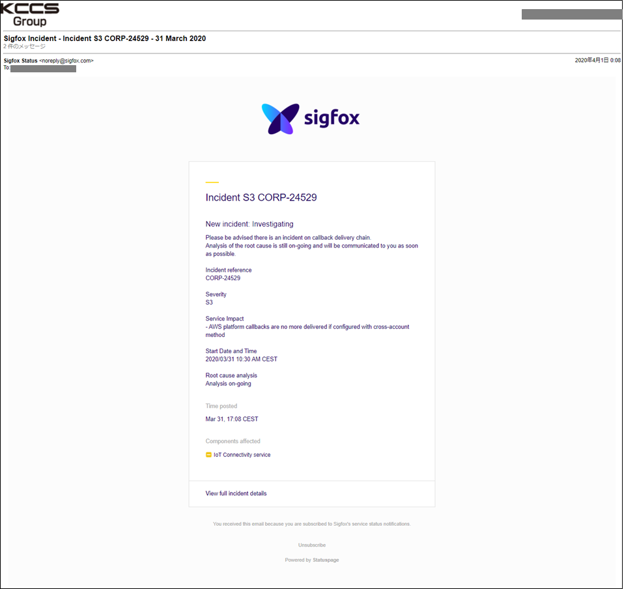
Task: Click the noreply@sigfox.com sender address
Action: pos(66,61)
